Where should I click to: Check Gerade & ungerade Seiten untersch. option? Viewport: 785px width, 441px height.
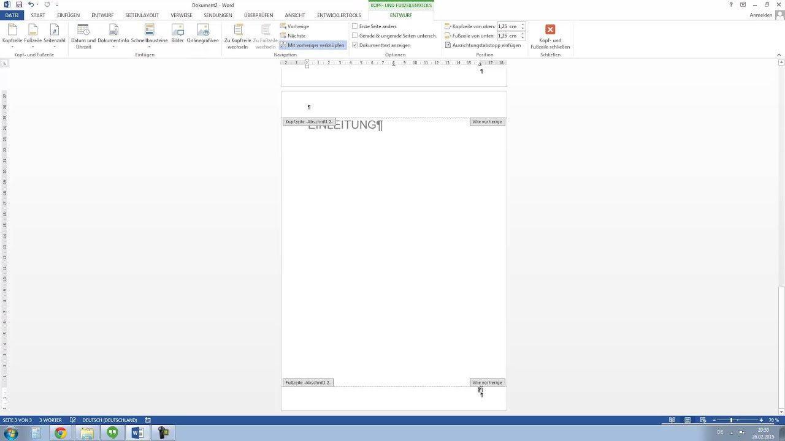click(355, 36)
